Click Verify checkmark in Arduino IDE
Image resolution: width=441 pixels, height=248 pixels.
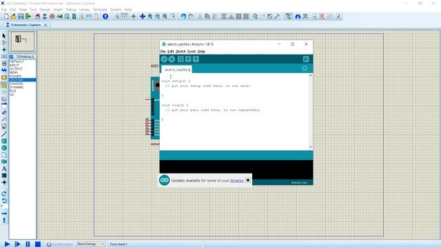point(164,59)
